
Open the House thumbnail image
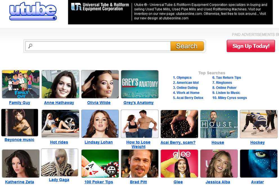(x=219, y=124)
